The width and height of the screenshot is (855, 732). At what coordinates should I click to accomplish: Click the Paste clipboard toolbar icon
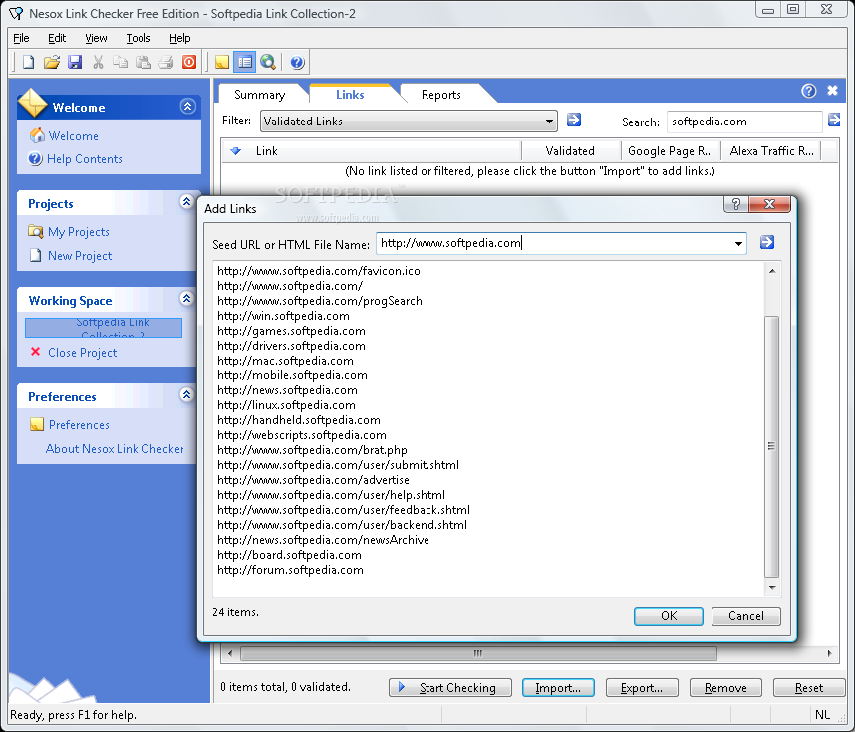point(142,62)
